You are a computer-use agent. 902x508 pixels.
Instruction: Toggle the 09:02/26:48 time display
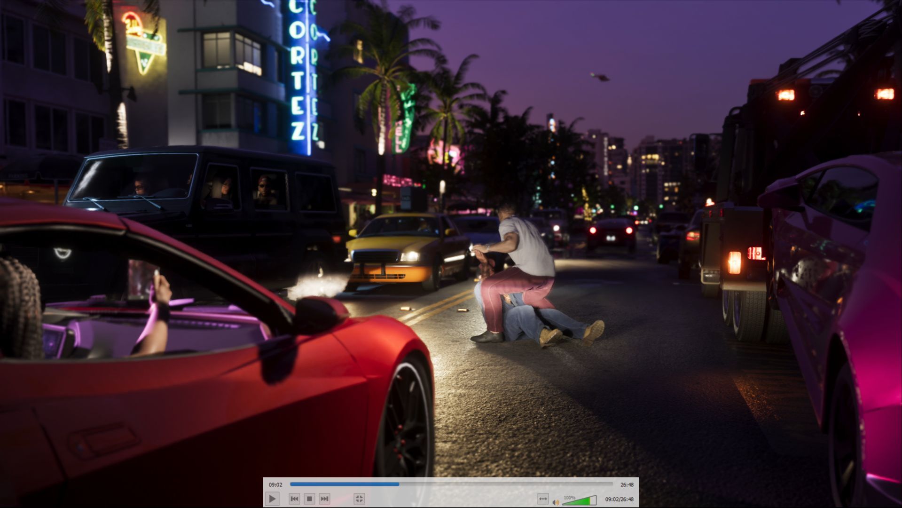pyautogui.click(x=619, y=499)
